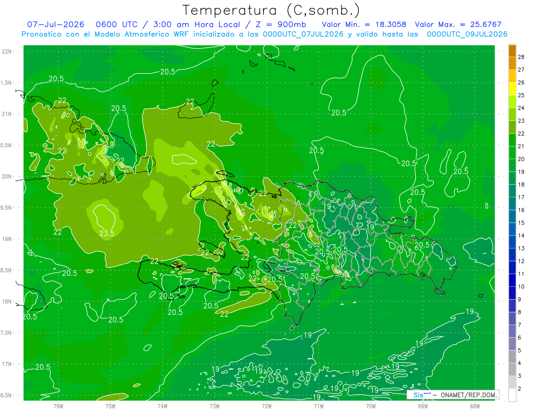Click latitude axis label "18N"

(7, 301)
